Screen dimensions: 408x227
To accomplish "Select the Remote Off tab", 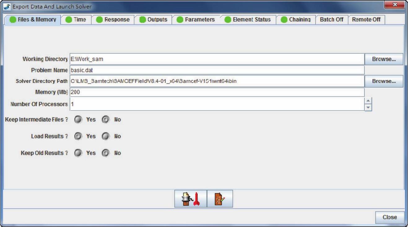I will tap(366, 20).
